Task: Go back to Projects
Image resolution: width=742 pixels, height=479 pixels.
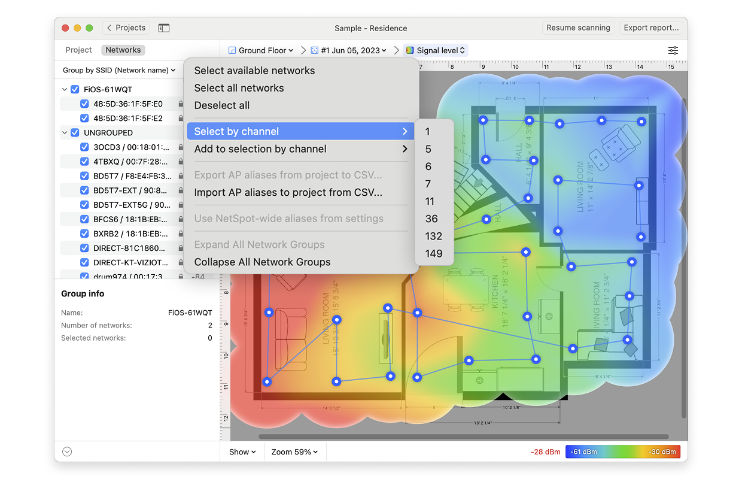Action: 126,28
